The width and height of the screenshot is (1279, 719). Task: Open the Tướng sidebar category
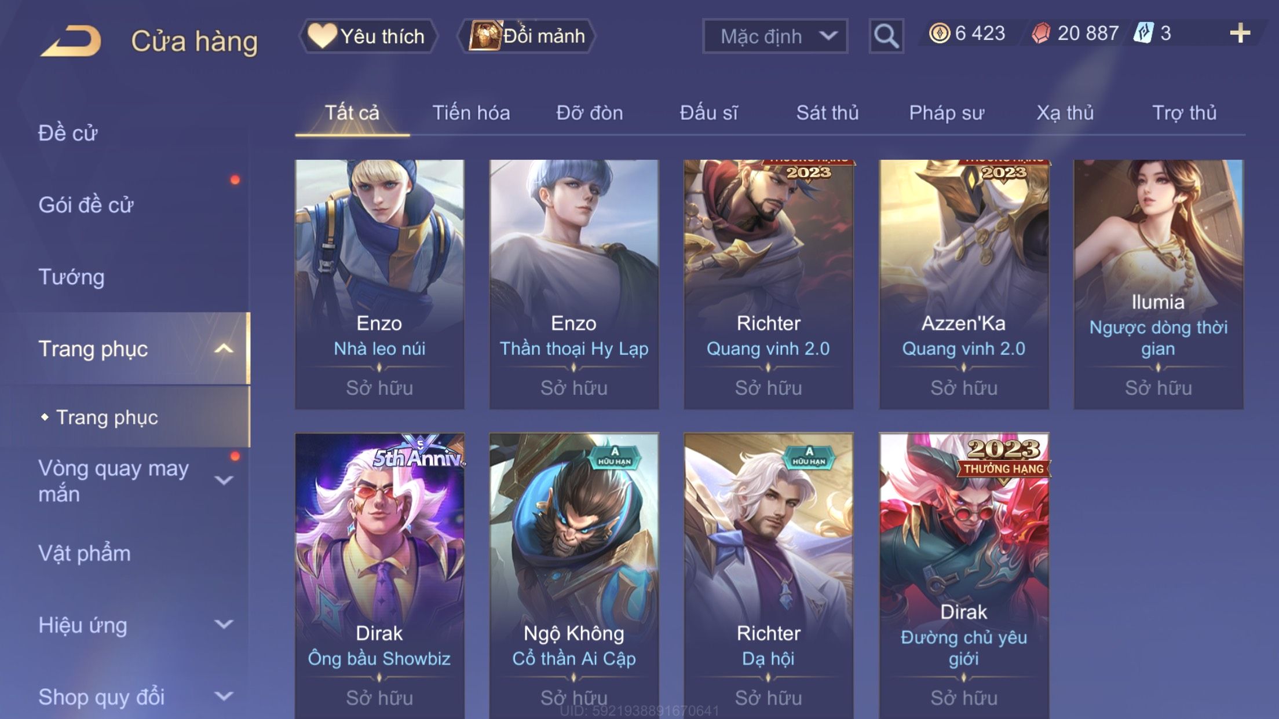click(x=71, y=277)
